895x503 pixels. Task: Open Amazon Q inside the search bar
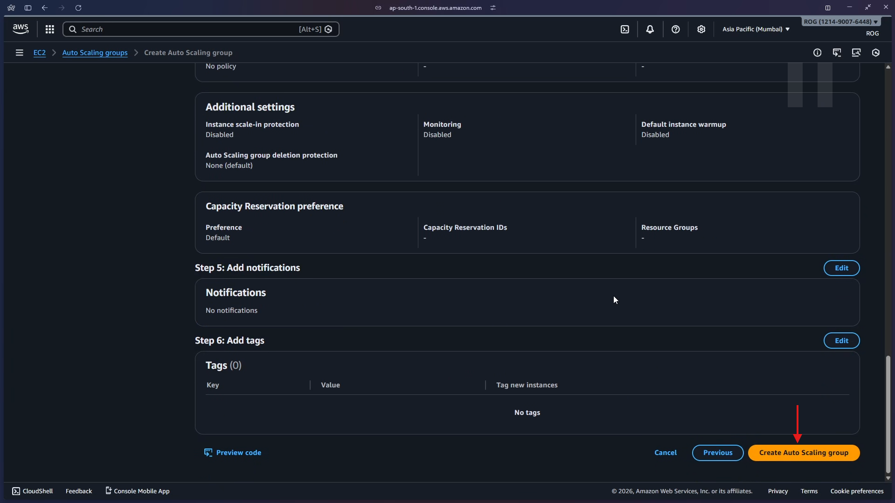pos(328,29)
